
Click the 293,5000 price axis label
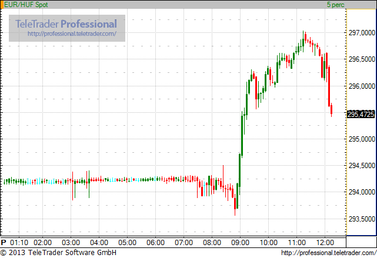(362, 219)
